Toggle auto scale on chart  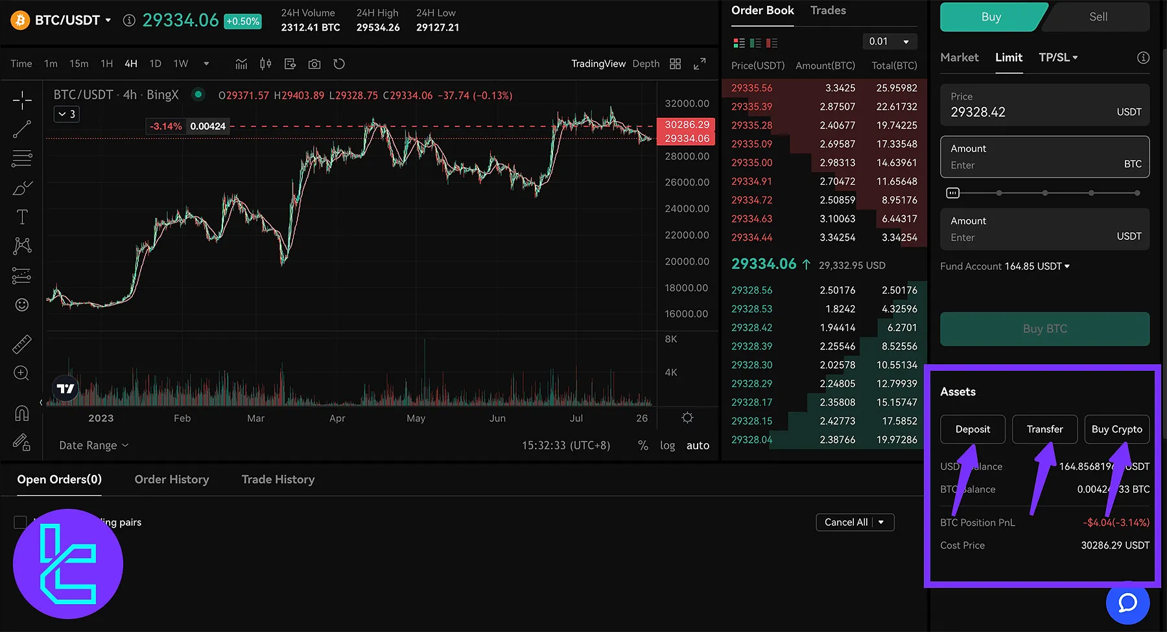pos(698,445)
